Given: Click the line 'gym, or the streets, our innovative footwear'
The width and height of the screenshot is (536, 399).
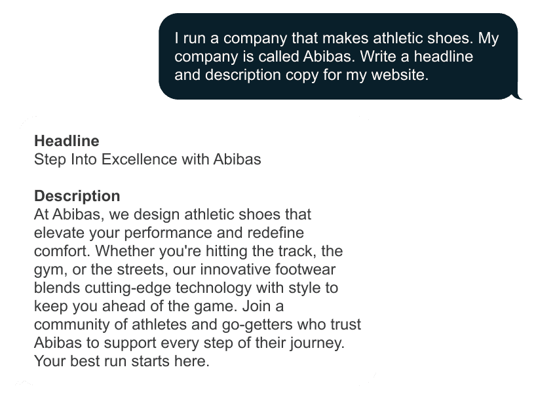Looking at the screenshot, I should pos(185,270).
